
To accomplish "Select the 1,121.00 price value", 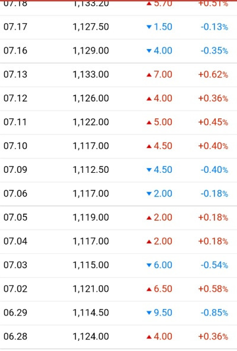I will click(91, 289).
